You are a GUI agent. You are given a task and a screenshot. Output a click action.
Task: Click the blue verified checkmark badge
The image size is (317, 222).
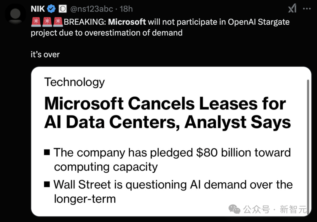51,9
